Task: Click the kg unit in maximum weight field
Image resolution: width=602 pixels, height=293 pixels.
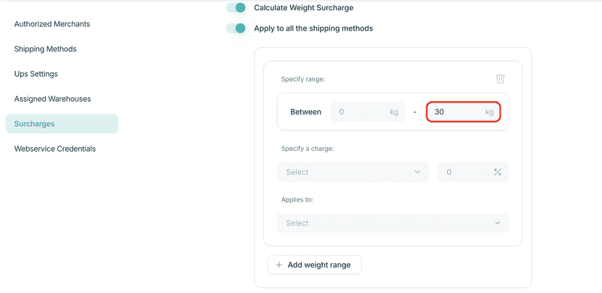Action: coord(490,112)
